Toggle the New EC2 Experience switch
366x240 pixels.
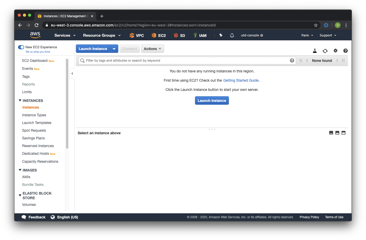pyautogui.click(x=21, y=47)
